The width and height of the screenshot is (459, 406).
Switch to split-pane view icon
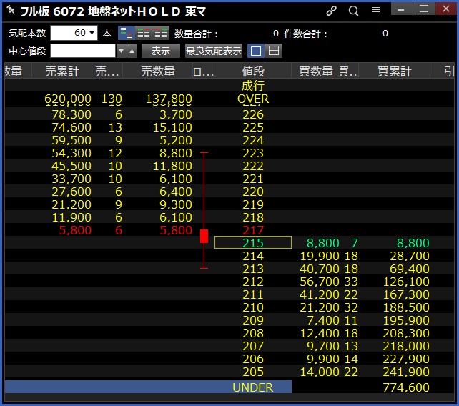274,51
